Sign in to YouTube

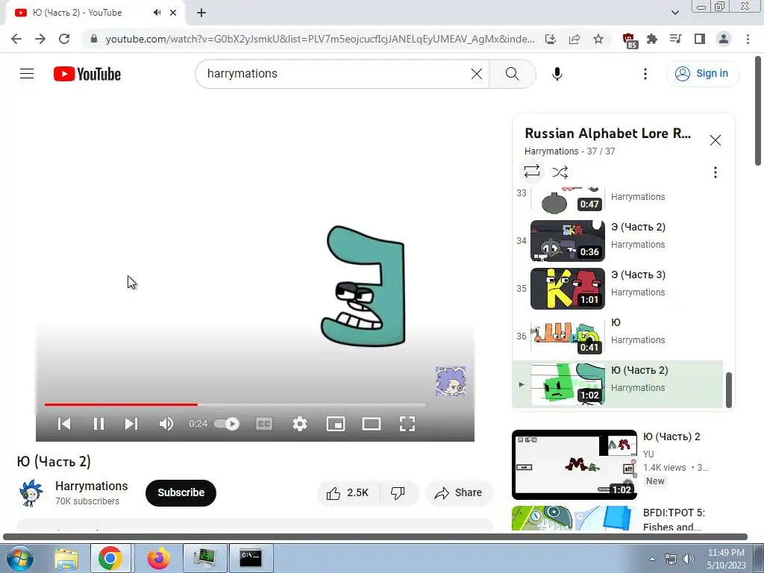click(702, 74)
